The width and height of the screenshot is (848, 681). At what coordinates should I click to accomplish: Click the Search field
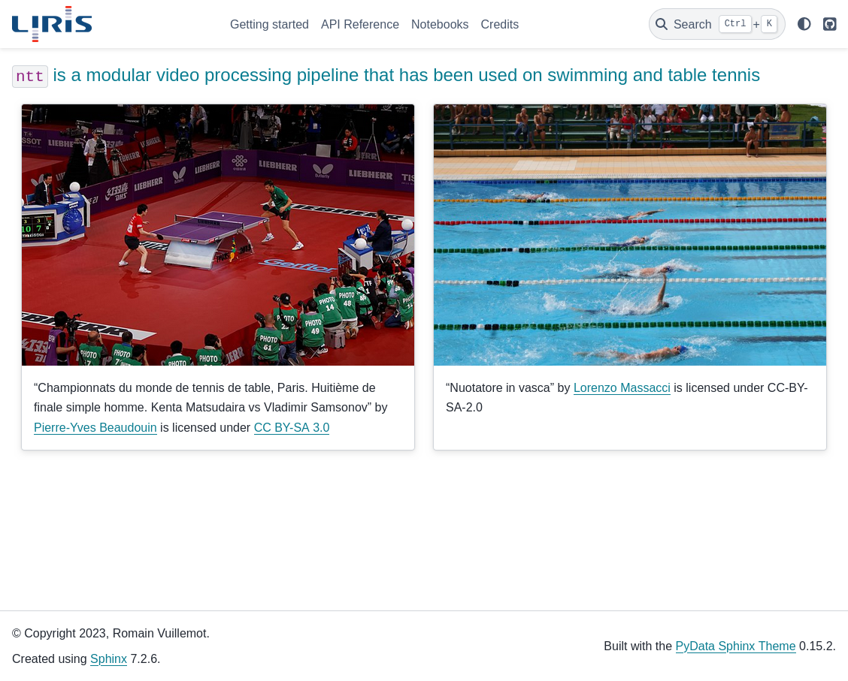(x=716, y=24)
